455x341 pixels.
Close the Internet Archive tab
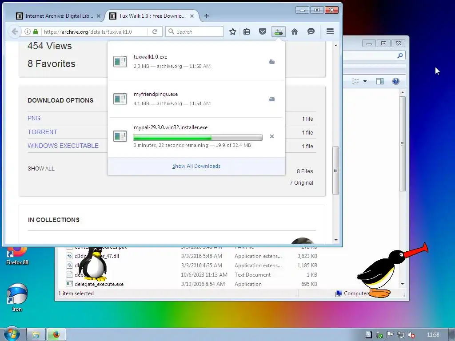pyautogui.click(x=99, y=16)
